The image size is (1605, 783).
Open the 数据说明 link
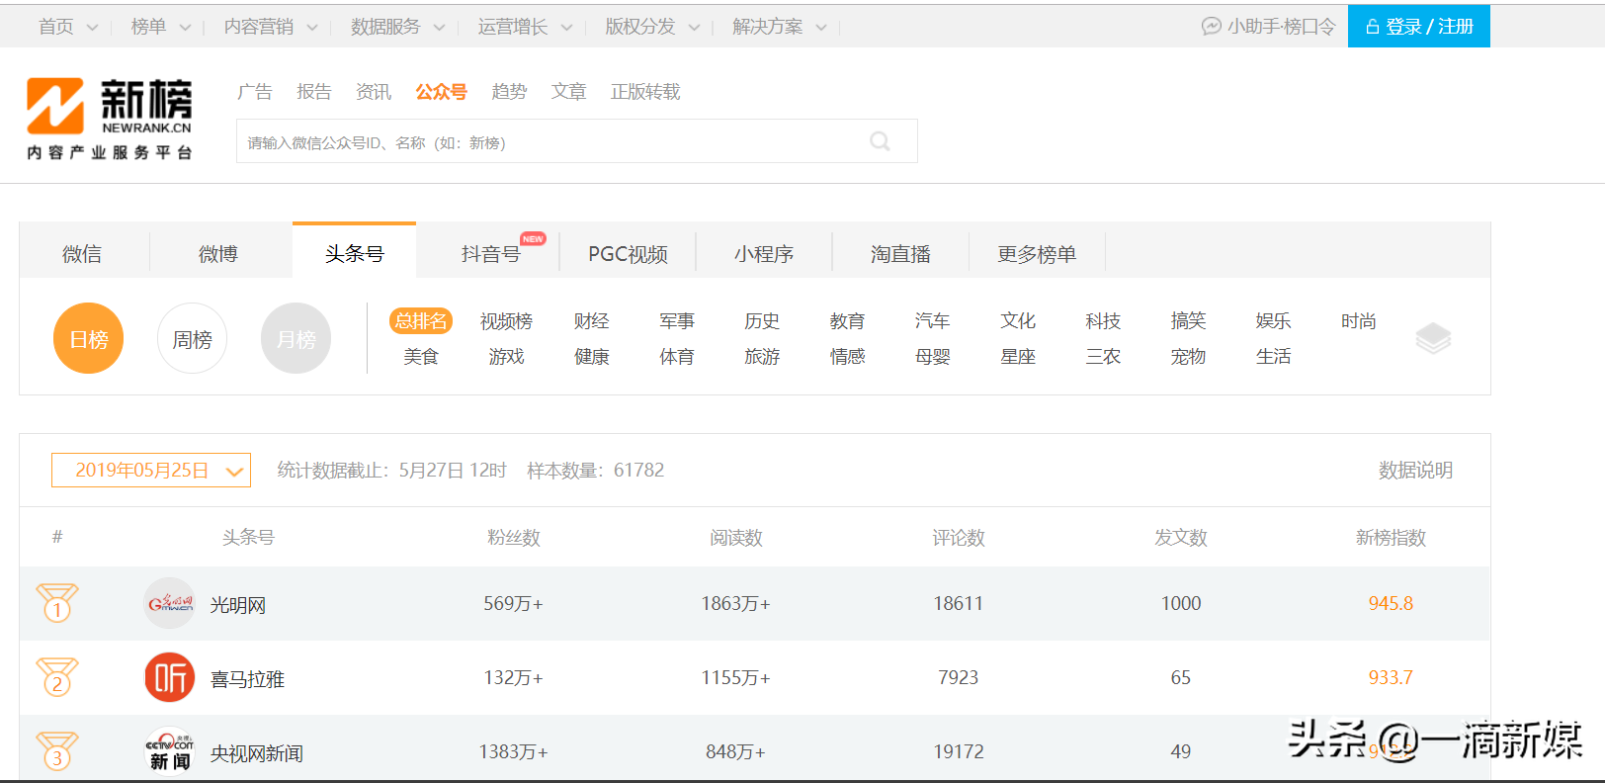tap(1415, 471)
